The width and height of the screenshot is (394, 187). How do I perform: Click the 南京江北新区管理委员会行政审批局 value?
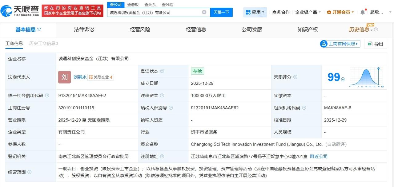[x=94, y=157]
